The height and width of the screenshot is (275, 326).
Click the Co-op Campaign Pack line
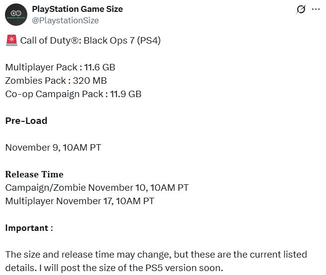(73, 94)
